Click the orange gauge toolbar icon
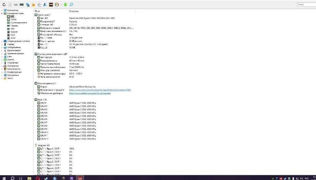 point(57,4)
